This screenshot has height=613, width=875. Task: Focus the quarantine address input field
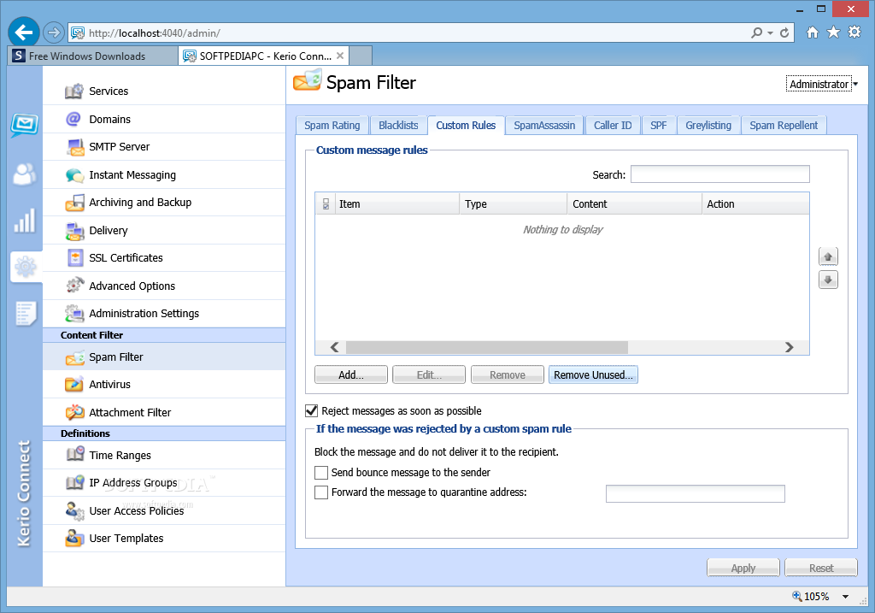(696, 493)
